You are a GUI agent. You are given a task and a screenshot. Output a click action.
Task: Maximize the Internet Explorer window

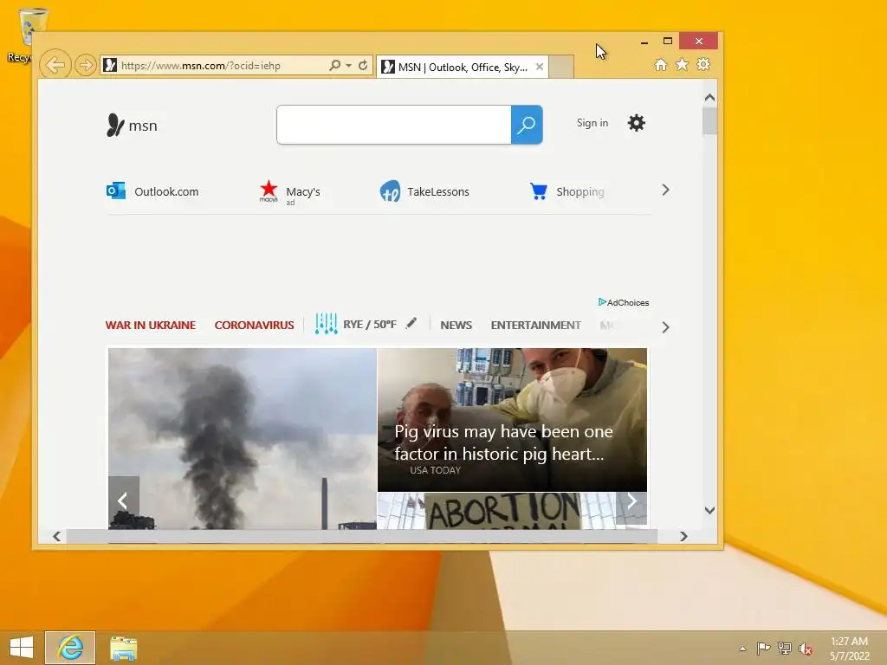668,41
